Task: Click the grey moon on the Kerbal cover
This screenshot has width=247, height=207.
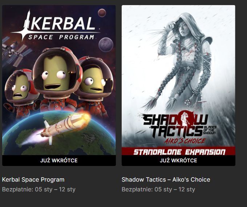Action: (x=106, y=45)
